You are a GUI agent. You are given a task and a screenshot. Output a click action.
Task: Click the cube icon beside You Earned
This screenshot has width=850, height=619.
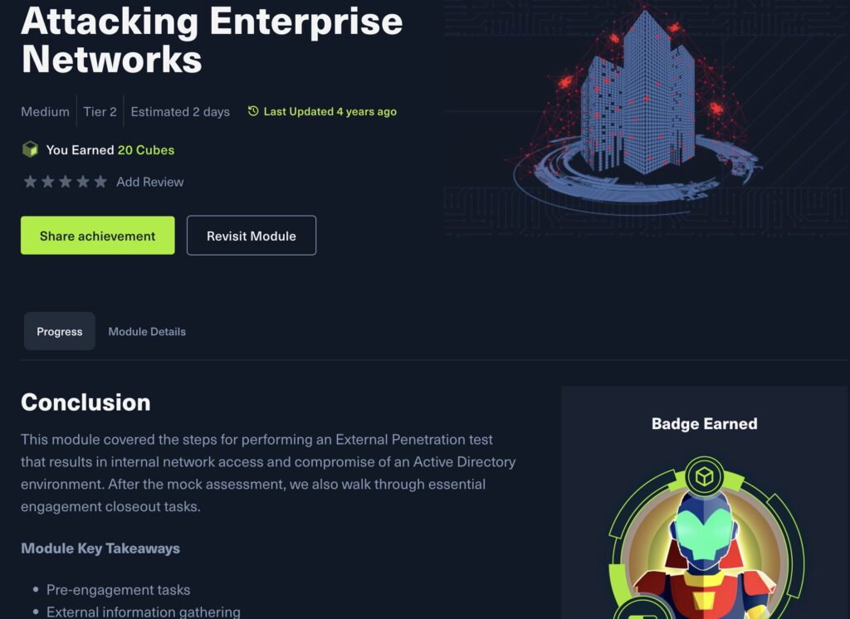30,150
